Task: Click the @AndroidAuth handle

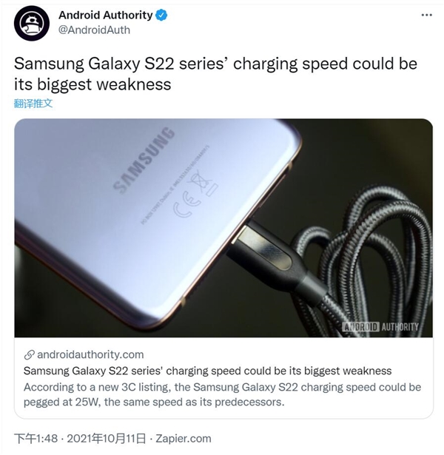Action: coord(94,30)
